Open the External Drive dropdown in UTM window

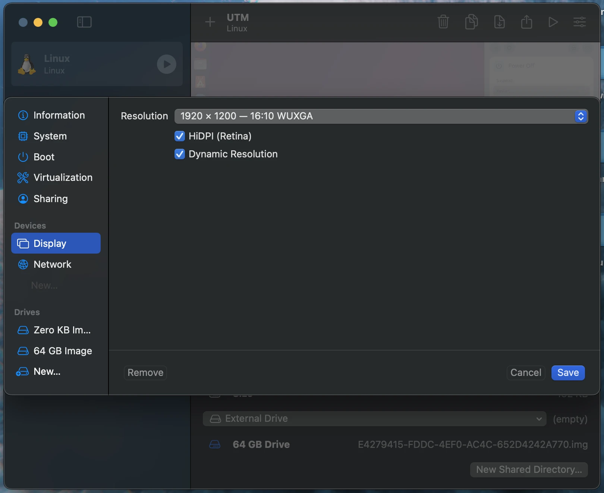coord(375,419)
